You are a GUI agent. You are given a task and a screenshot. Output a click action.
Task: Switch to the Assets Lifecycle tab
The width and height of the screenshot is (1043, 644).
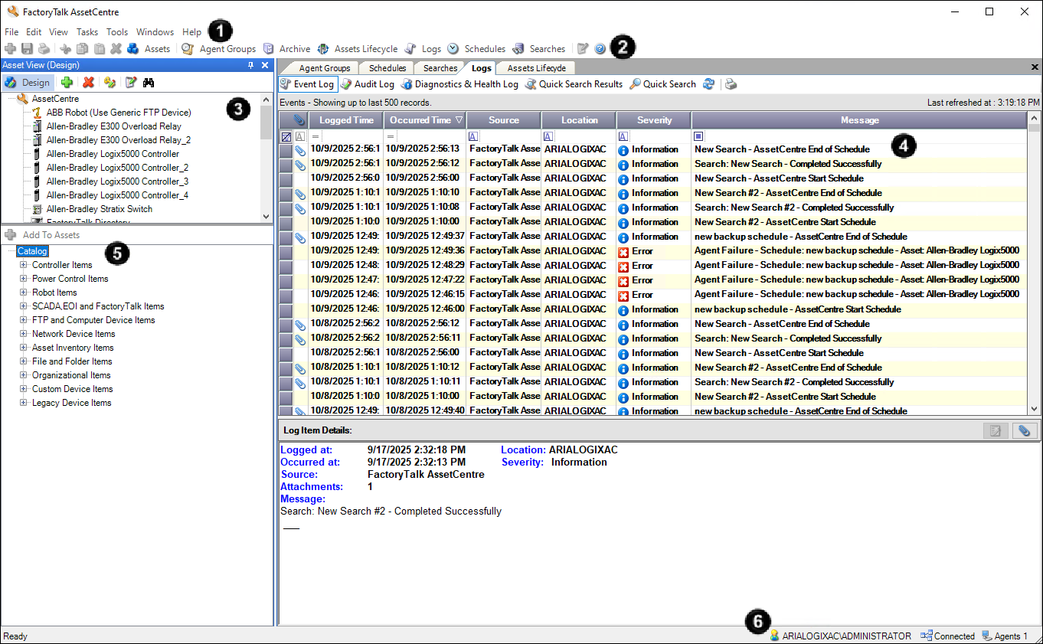click(x=537, y=68)
